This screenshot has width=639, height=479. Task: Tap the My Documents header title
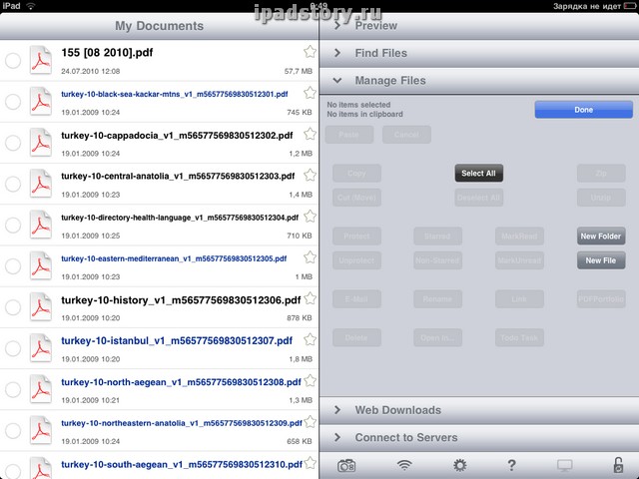(160, 26)
